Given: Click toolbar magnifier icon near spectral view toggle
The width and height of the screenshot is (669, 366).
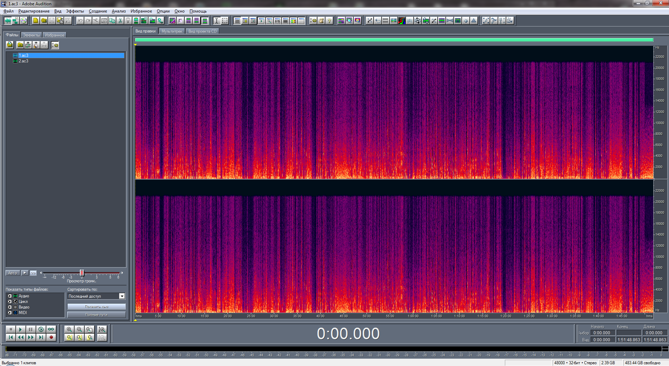Looking at the screenshot, I should (349, 21).
